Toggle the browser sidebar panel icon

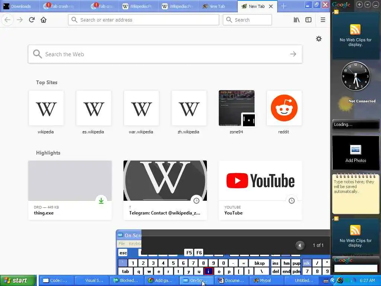[x=308, y=20]
